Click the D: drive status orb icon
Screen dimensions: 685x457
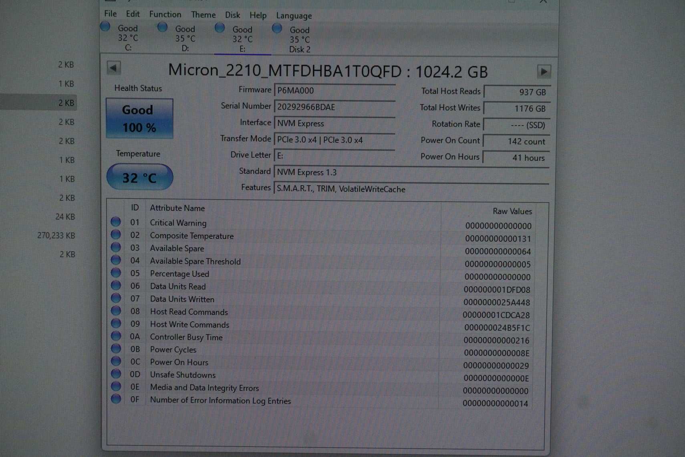pos(162,27)
